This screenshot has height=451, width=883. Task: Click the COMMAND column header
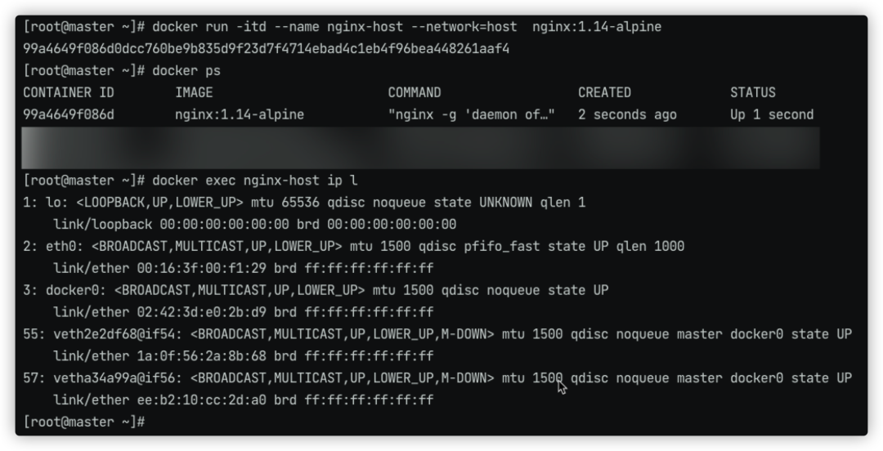point(415,93)
